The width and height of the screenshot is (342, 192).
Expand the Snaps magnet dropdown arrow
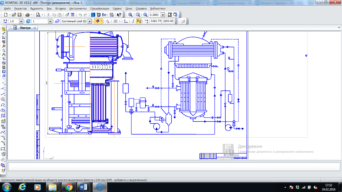101,21
